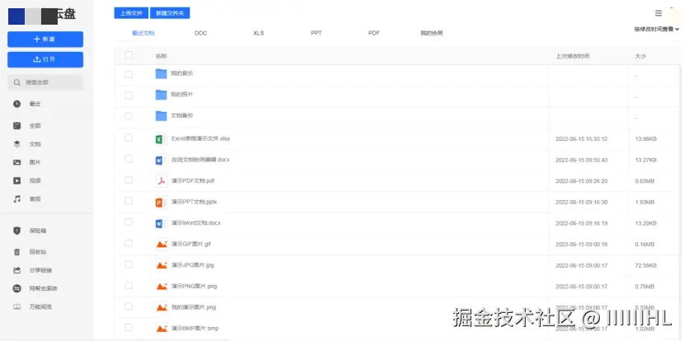Open the 我的音乐 folder icon
This screenshot has height=341, width=684.
pyautogui.click(x=162, y=73)
